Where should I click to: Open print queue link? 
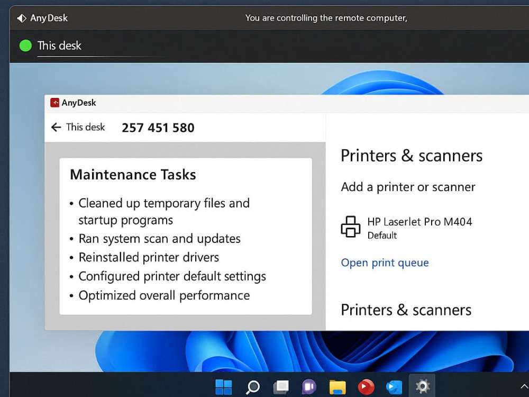pyautogui.click(x=385, y=263)
